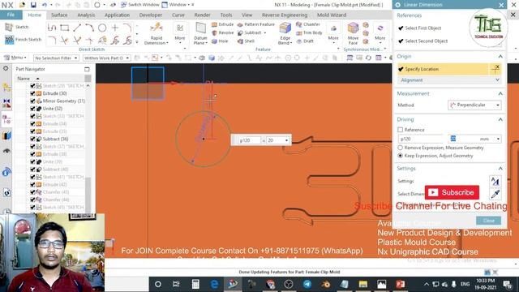The width and height of the screenshot is (519, 292).
Task: Open the mm units dropdown
Action: pos(498,139)
